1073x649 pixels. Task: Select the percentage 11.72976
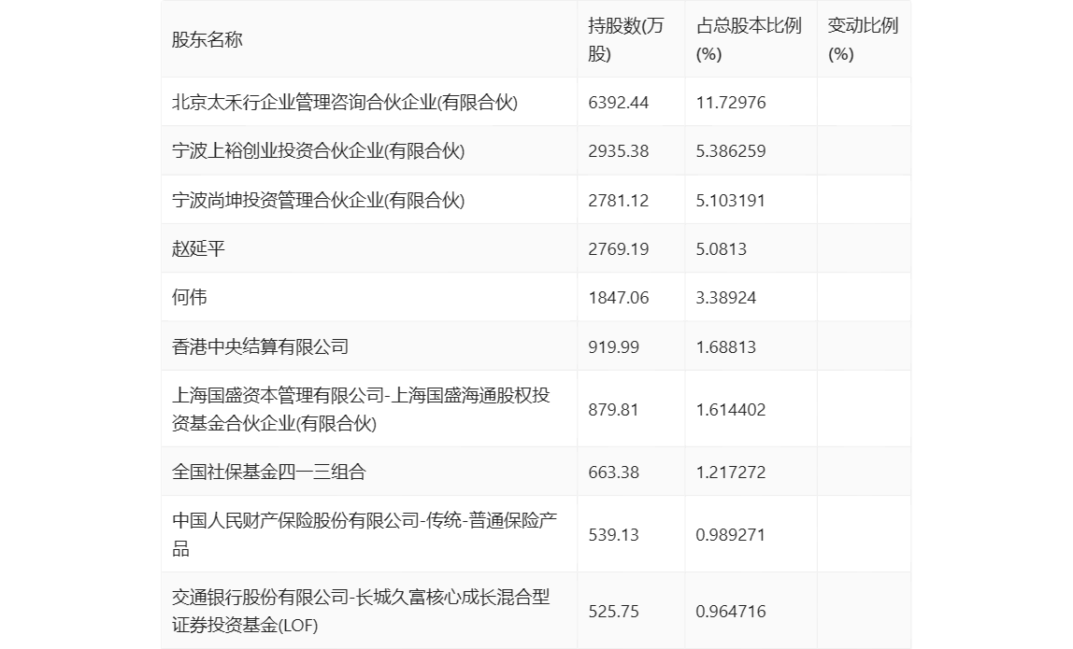point(731,103)
